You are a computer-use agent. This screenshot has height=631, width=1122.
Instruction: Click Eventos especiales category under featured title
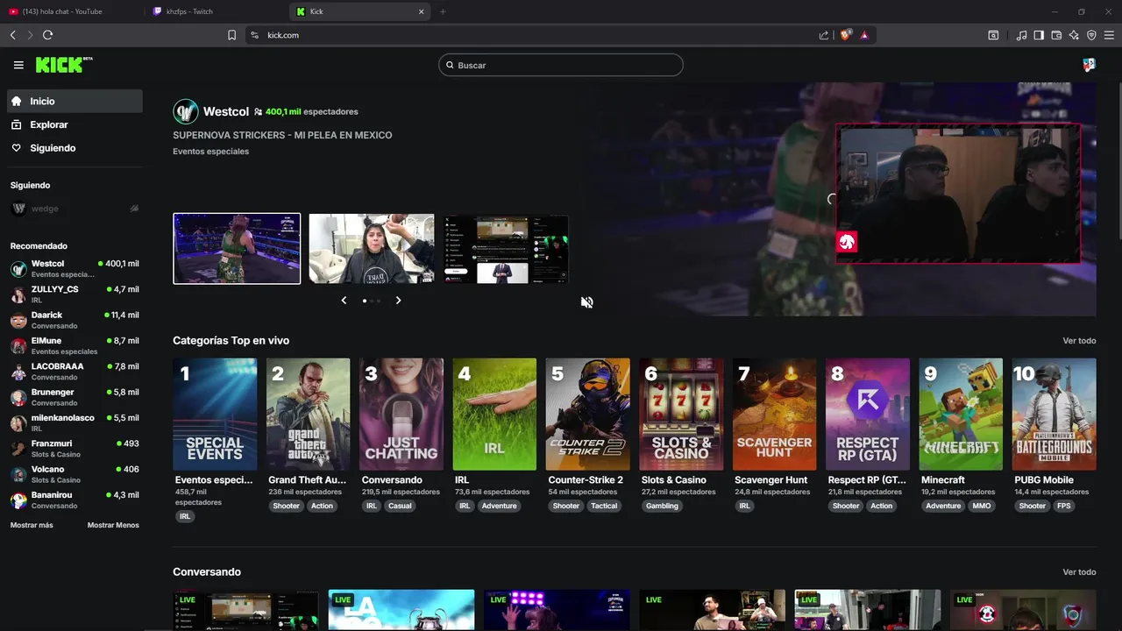coord(210,152)
